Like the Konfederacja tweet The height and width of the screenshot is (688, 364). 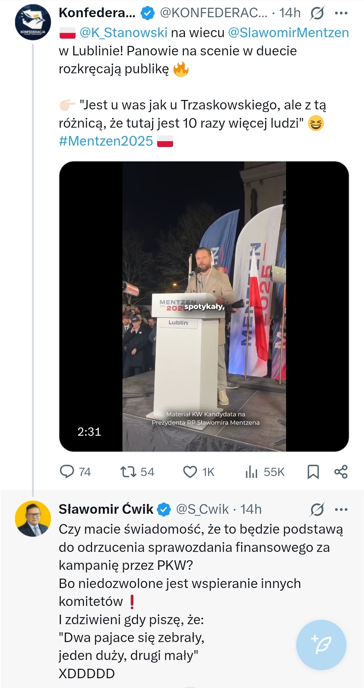[x=190, y=472]
